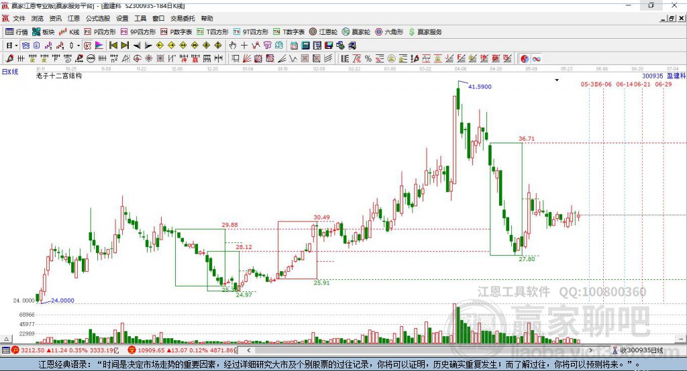Screen dimensions: 687x371
Task: Open the 公式选股 menu
Action: [98, 18]
